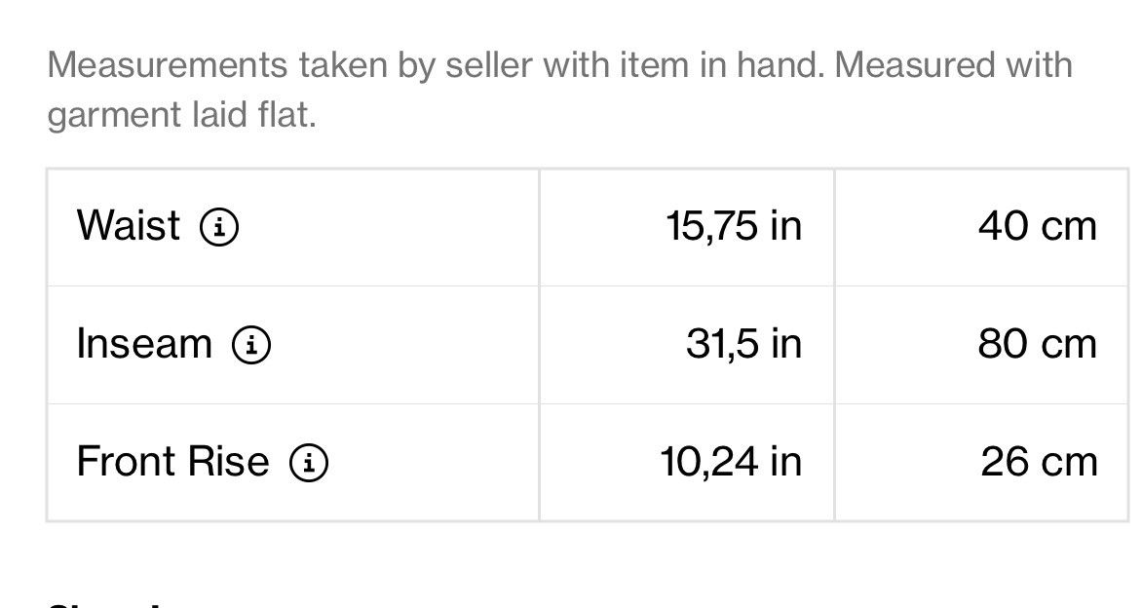Click the unit 'in' beside 15,75

point(785,226)
